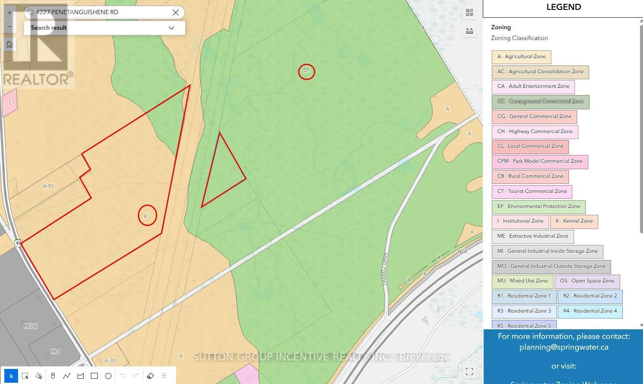Screen dimensions: 643x384
Task: Select ME - Extractive Industrial Zone entry
Action: point(533,236)
